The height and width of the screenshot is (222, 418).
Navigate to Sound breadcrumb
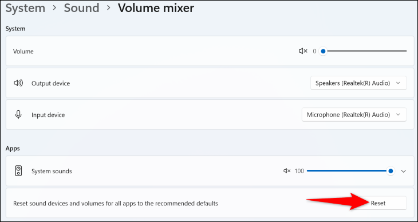point(81,8)
